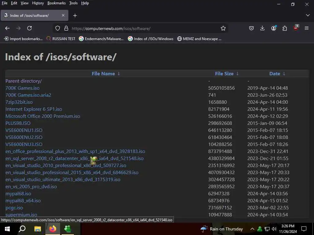Sort by Date column header
The height and width of the screenshot is (235, 314).
pyautogui.click(x=274, y=73)
